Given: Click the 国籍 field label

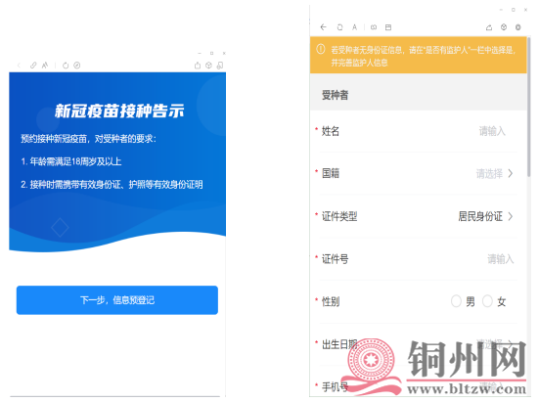Looking at the screenshot, I should pyautogui.click(x=331, y=173).
